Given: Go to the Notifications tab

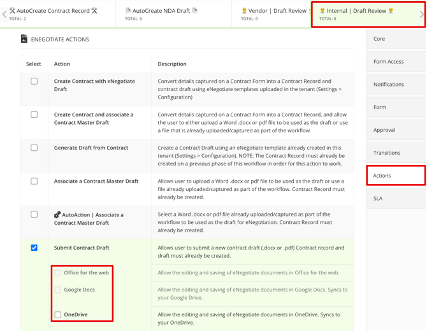Looking at the screenshot, I should 396,84.
